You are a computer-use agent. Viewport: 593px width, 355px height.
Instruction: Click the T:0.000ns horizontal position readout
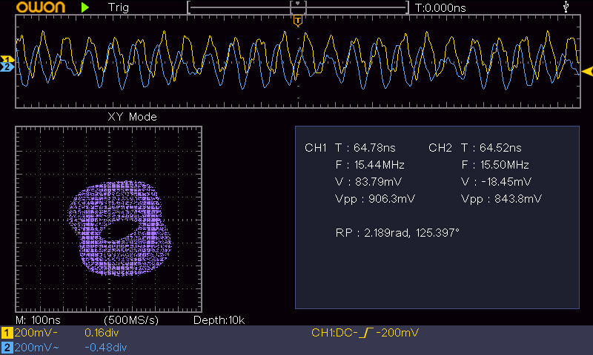pyautogui.click(x=440, y=7)
